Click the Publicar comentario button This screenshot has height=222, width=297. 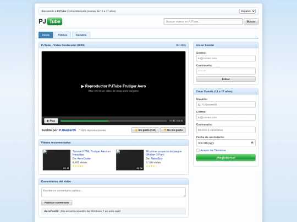pos(57,203)
